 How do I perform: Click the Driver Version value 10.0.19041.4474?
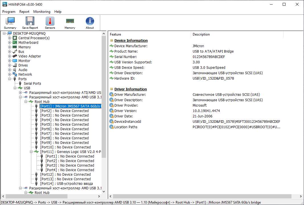[x=206, y=111]
